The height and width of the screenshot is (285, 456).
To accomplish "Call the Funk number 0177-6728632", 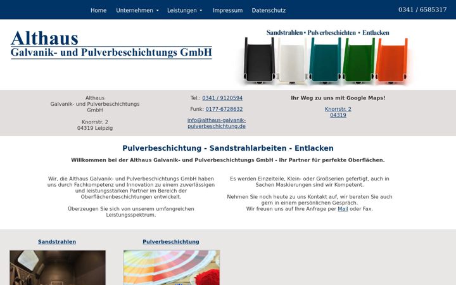I will coord(224,109).
